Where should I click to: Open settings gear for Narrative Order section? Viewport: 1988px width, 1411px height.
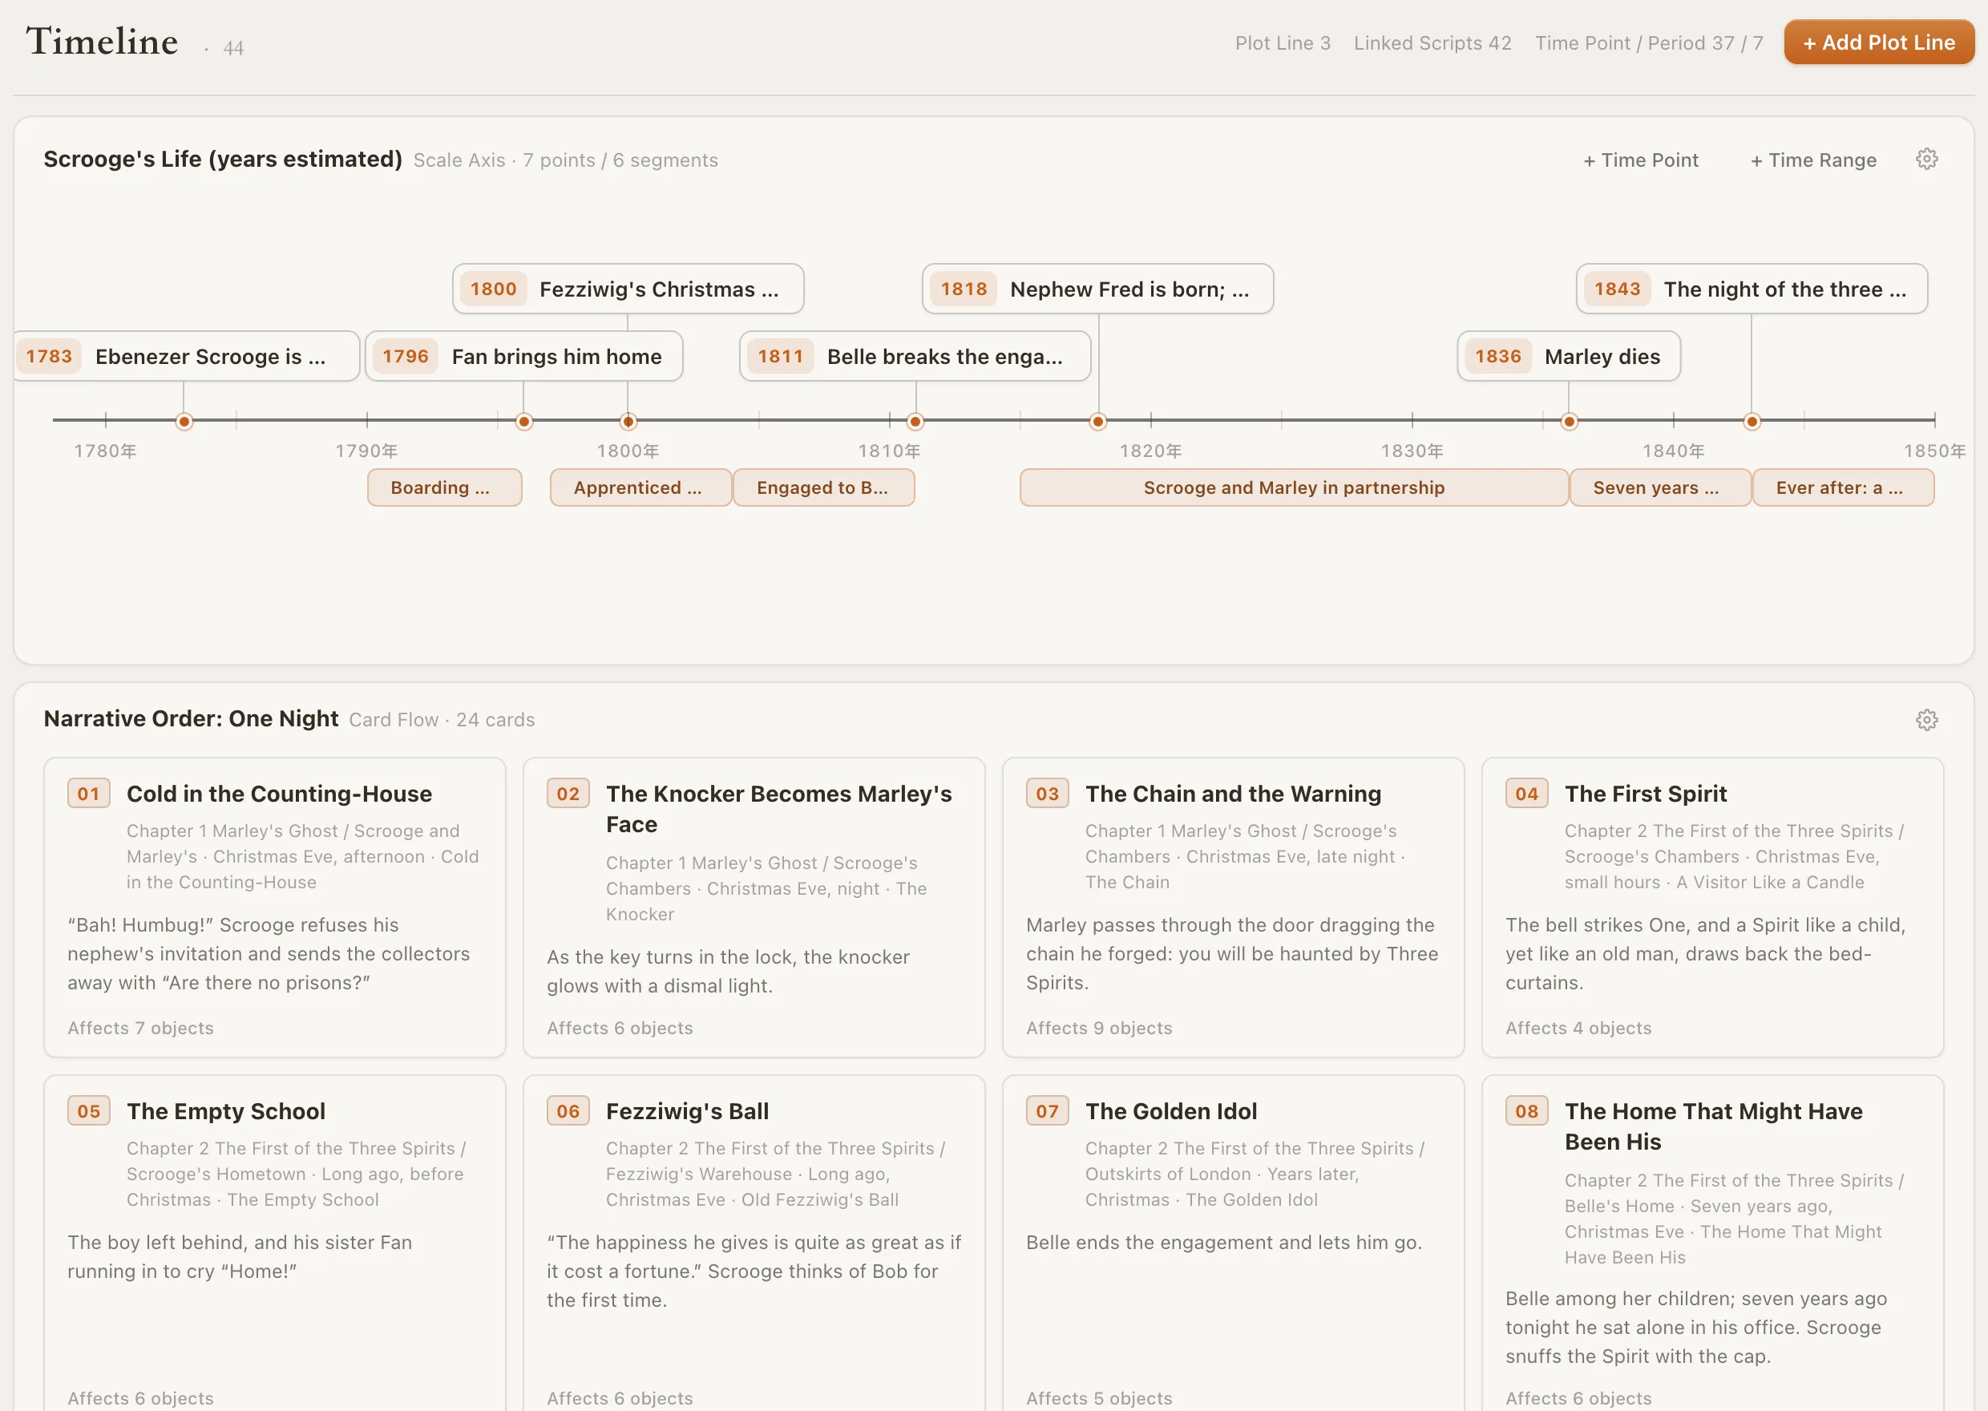pos(1926,719)
